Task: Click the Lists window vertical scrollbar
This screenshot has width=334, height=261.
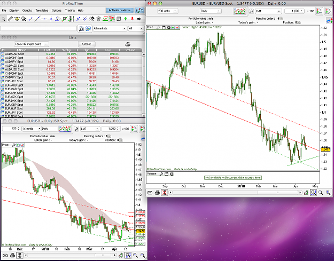Action: coord(144,84)
